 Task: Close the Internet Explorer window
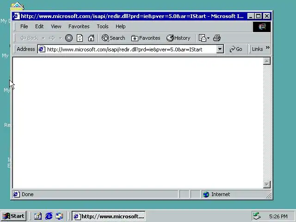[267, 16]
